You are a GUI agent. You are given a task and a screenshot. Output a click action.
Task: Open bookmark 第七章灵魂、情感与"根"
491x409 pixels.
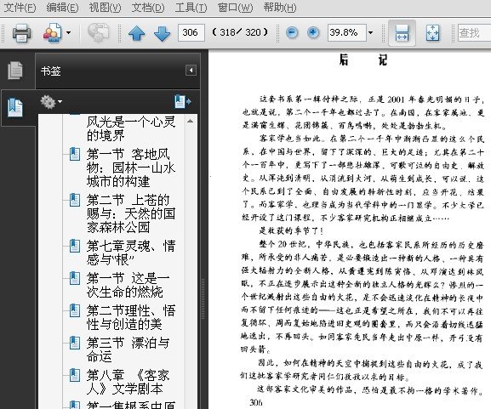[131, 253]
